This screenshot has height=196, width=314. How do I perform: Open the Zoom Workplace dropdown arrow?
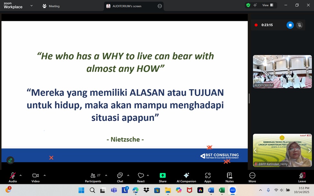tap(31, 6)
